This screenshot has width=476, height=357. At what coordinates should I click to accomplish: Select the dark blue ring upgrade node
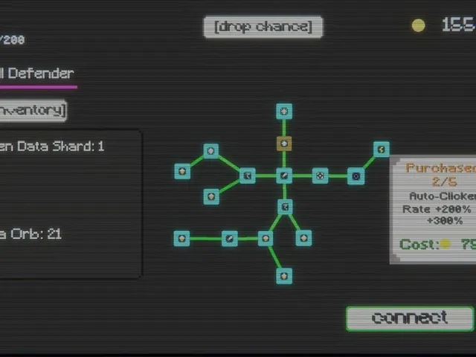tap(356, 176)
